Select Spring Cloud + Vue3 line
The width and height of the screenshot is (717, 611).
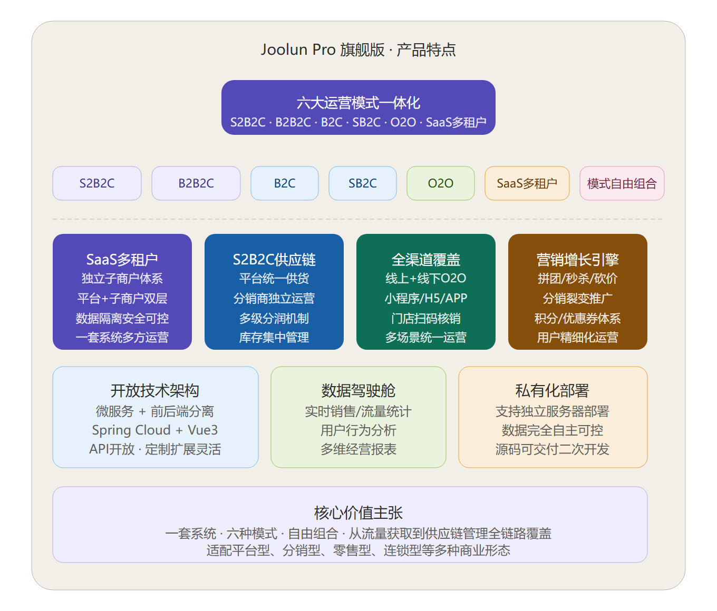tap(155, 430)
